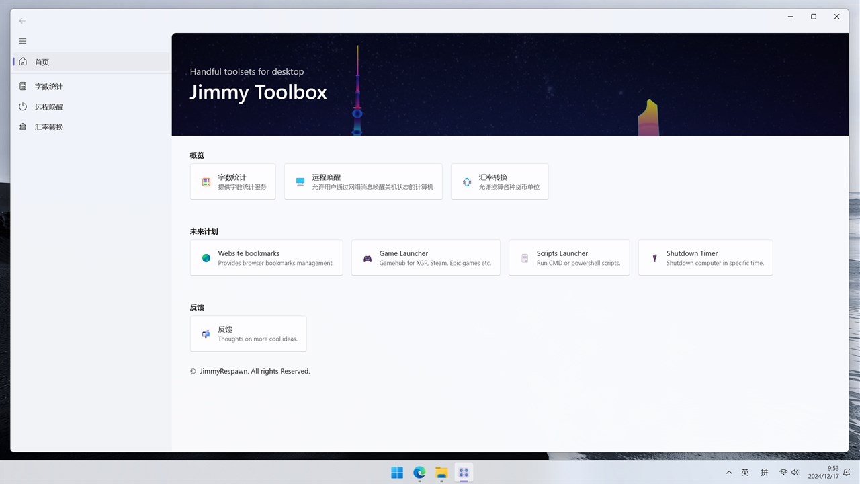This screenshot has height=484, width=860.
Task: Click the Jimmy Toolbox header title
Action: tap(258, 92)
